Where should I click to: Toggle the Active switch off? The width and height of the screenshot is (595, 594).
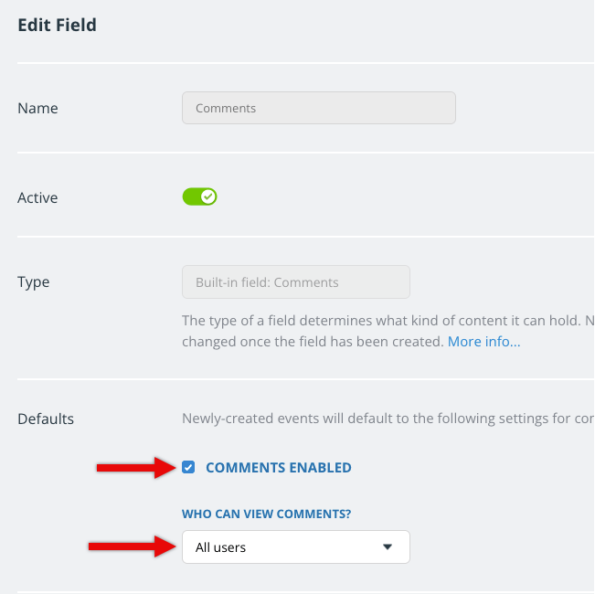(x=199, y=196)
